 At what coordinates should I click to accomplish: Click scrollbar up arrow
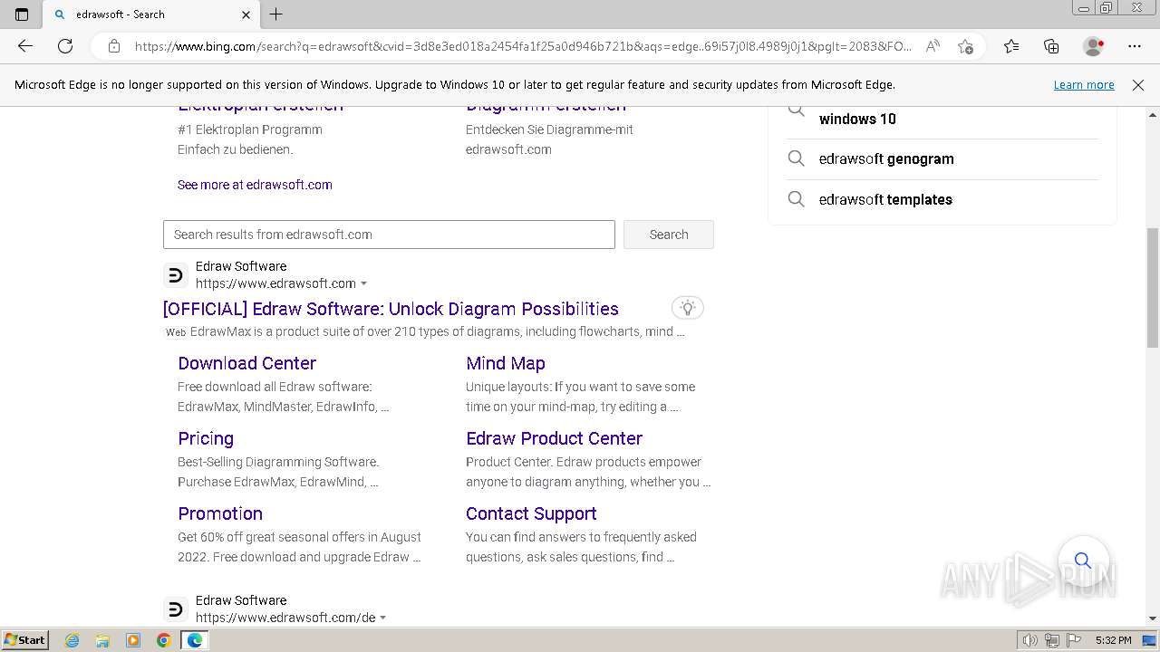coord(1152,115)
